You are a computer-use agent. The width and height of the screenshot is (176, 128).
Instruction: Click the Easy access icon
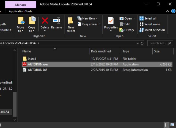[x=79, y=24]
